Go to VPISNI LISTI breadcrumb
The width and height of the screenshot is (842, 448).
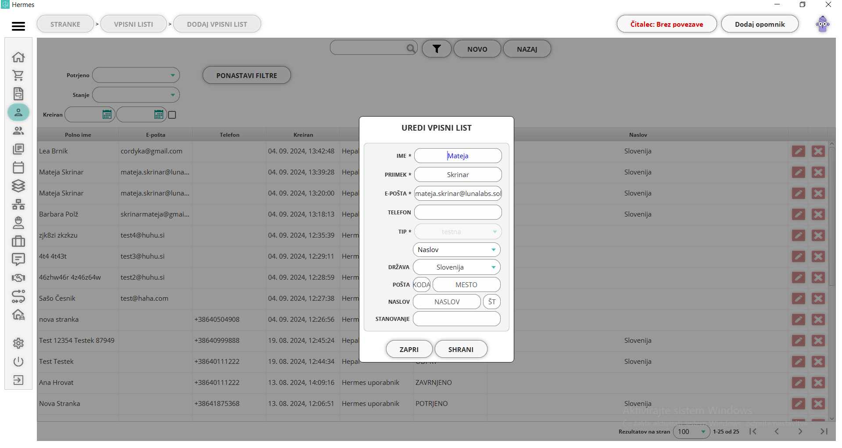134,24
